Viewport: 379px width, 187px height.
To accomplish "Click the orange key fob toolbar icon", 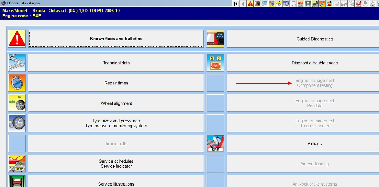I will point(322,4).
